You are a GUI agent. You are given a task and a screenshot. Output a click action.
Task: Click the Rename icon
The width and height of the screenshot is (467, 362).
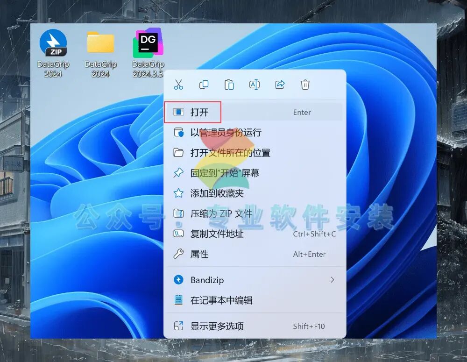click(255, 85)
